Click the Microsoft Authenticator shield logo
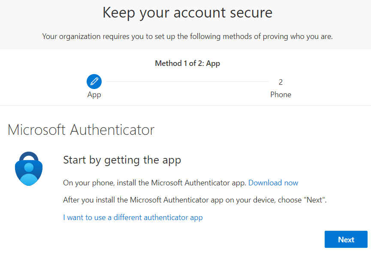 29,169
